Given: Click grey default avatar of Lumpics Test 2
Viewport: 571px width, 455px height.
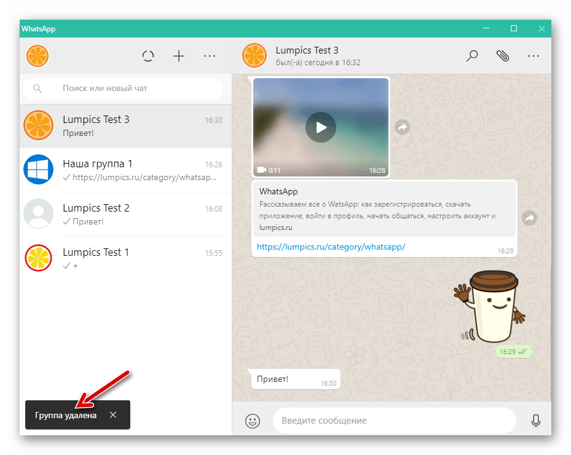Looking at the screenshot, I should point(38,213).
